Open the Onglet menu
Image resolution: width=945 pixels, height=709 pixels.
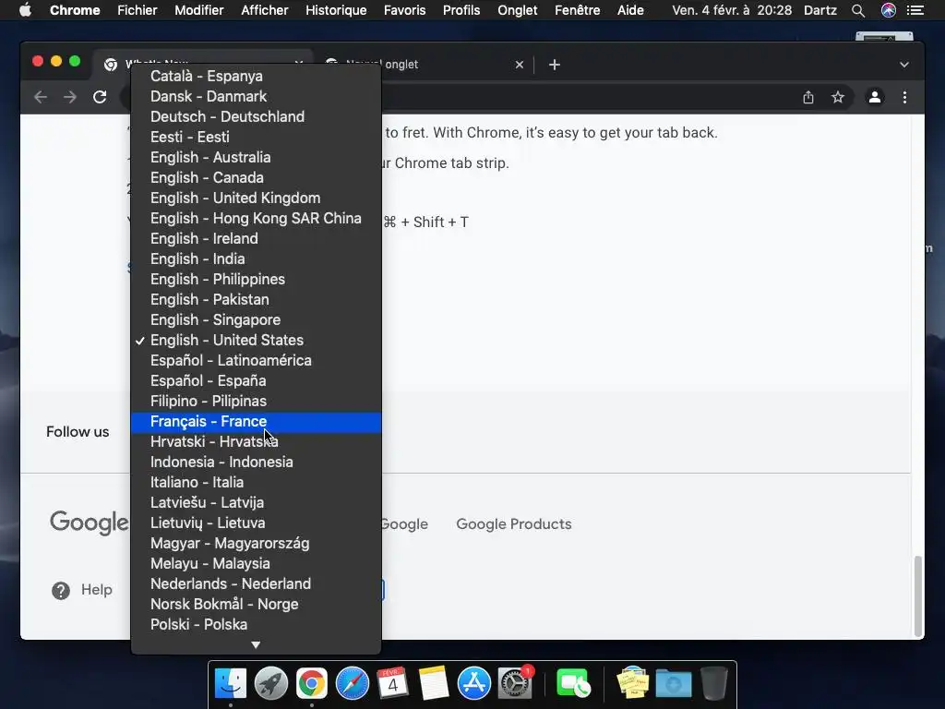click(x=517, y=10)
